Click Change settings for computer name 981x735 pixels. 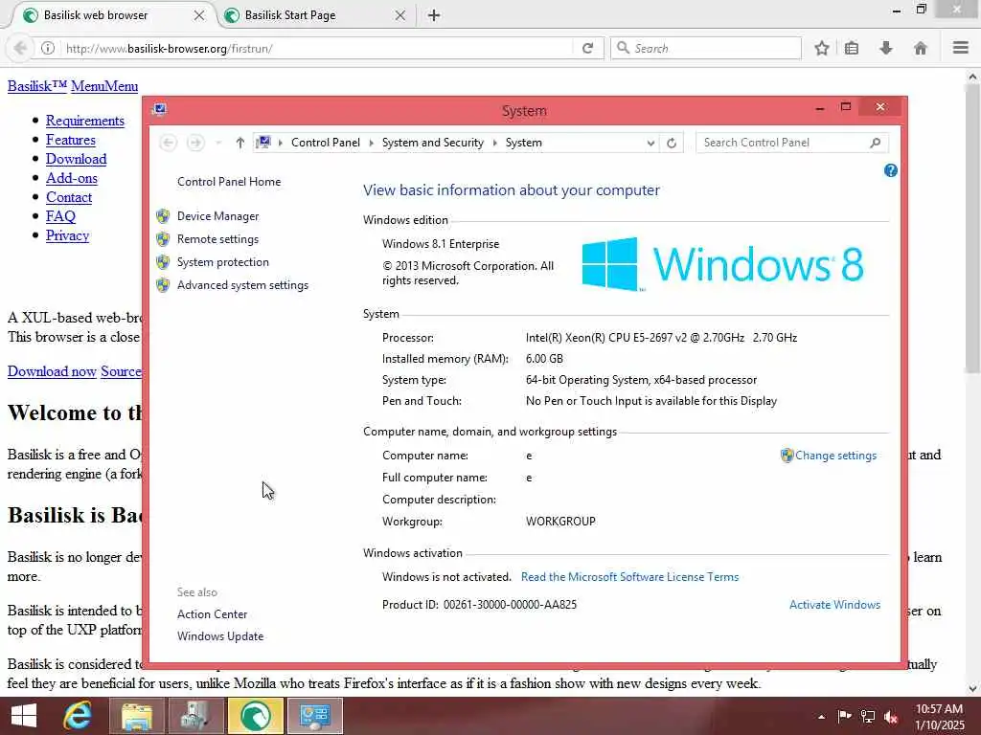835,456
